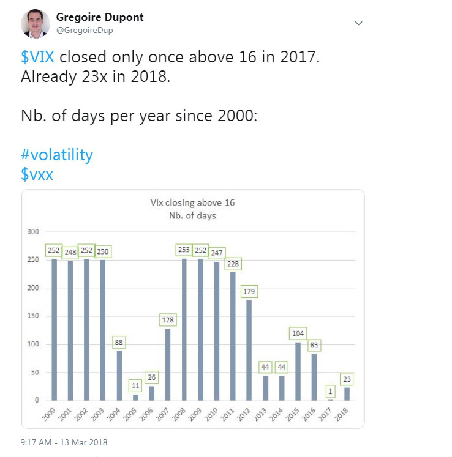
Task: Open the $vxx cashtag
Action: (37, 174)
